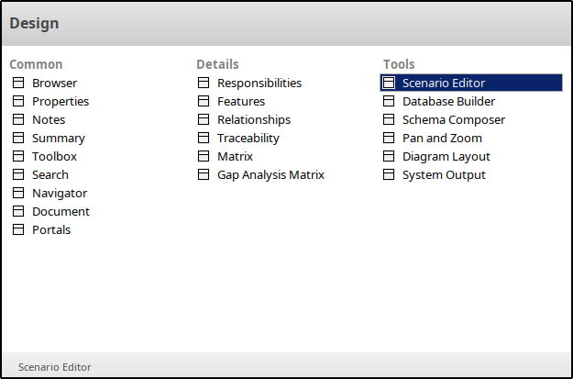Click the Scenario Editor icon
This screenshot has width=573, height=379.
point(389,83)
